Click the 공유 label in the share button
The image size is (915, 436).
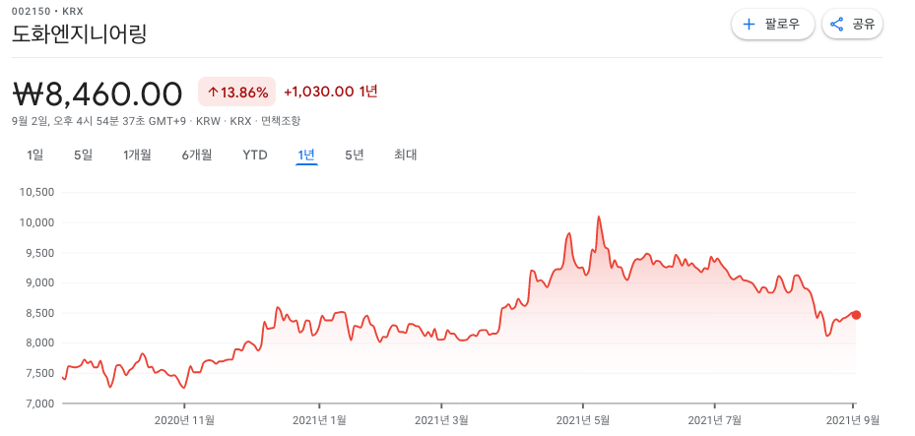tap(863, 25)
